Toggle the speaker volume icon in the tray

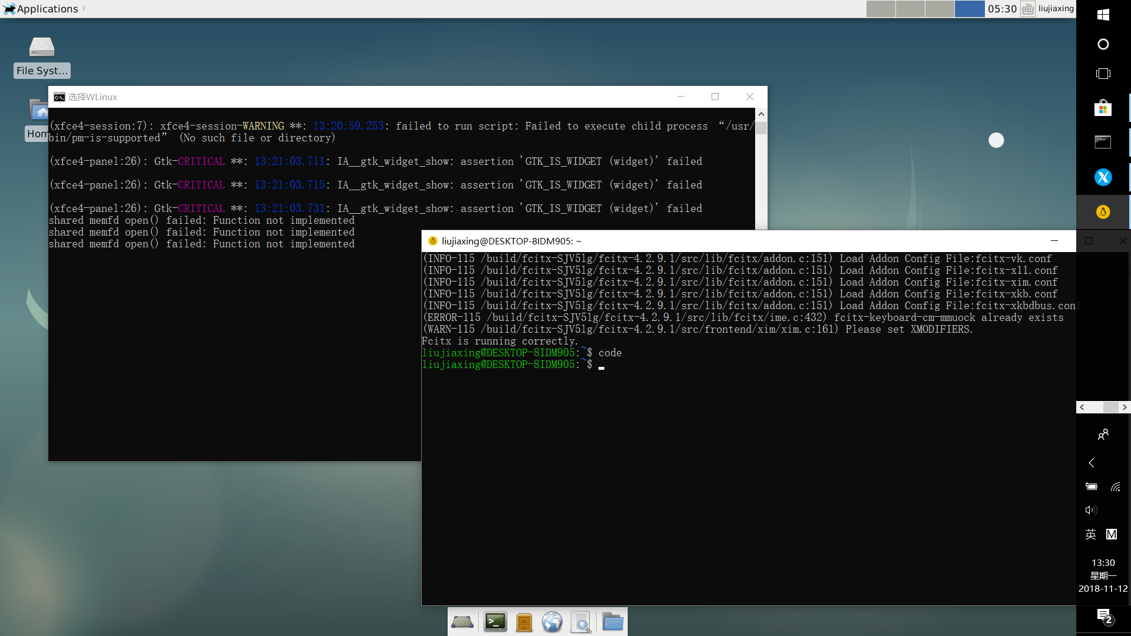[x=1091, y=510]
